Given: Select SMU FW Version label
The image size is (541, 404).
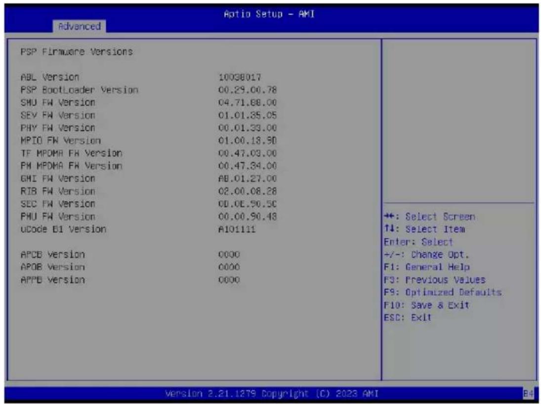Looking at the screenshot, I should [x=58, y=102].
